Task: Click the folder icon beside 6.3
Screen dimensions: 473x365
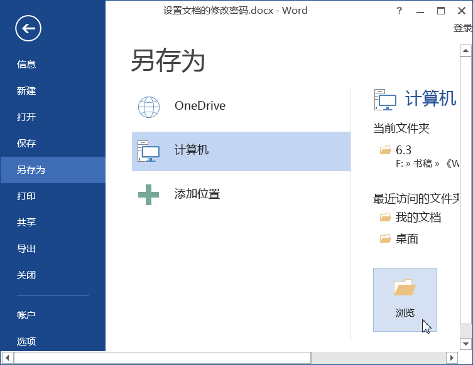Action: pos(385,150)
